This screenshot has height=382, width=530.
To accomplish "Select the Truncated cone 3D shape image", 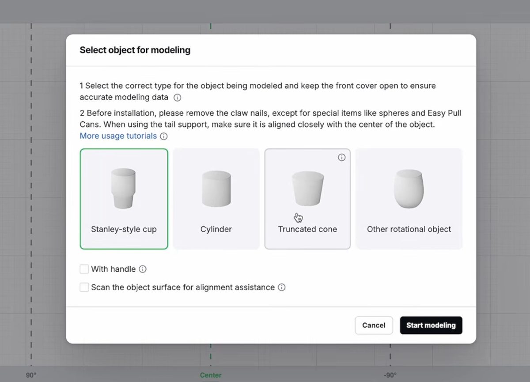I will [308, 188].
